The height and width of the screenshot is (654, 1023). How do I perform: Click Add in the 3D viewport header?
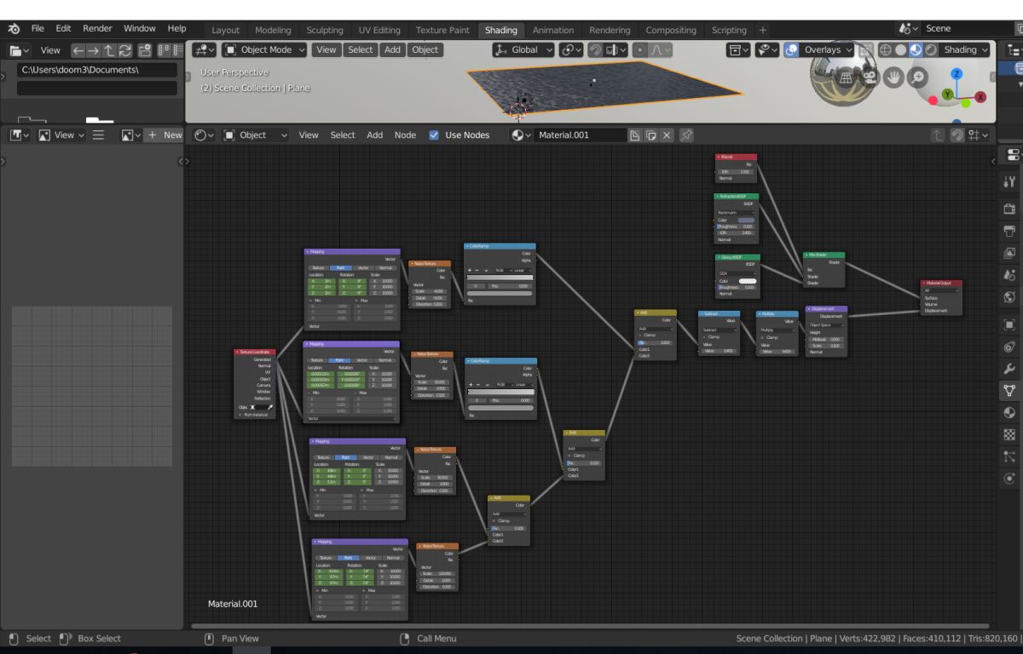click(392, 50)
